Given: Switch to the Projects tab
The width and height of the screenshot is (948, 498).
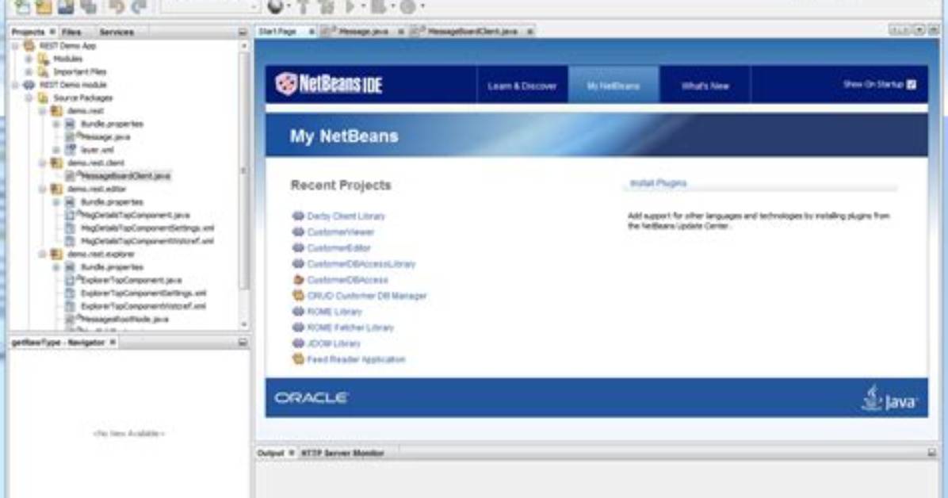Looking at the screenshot, I should tap(29, 32).
